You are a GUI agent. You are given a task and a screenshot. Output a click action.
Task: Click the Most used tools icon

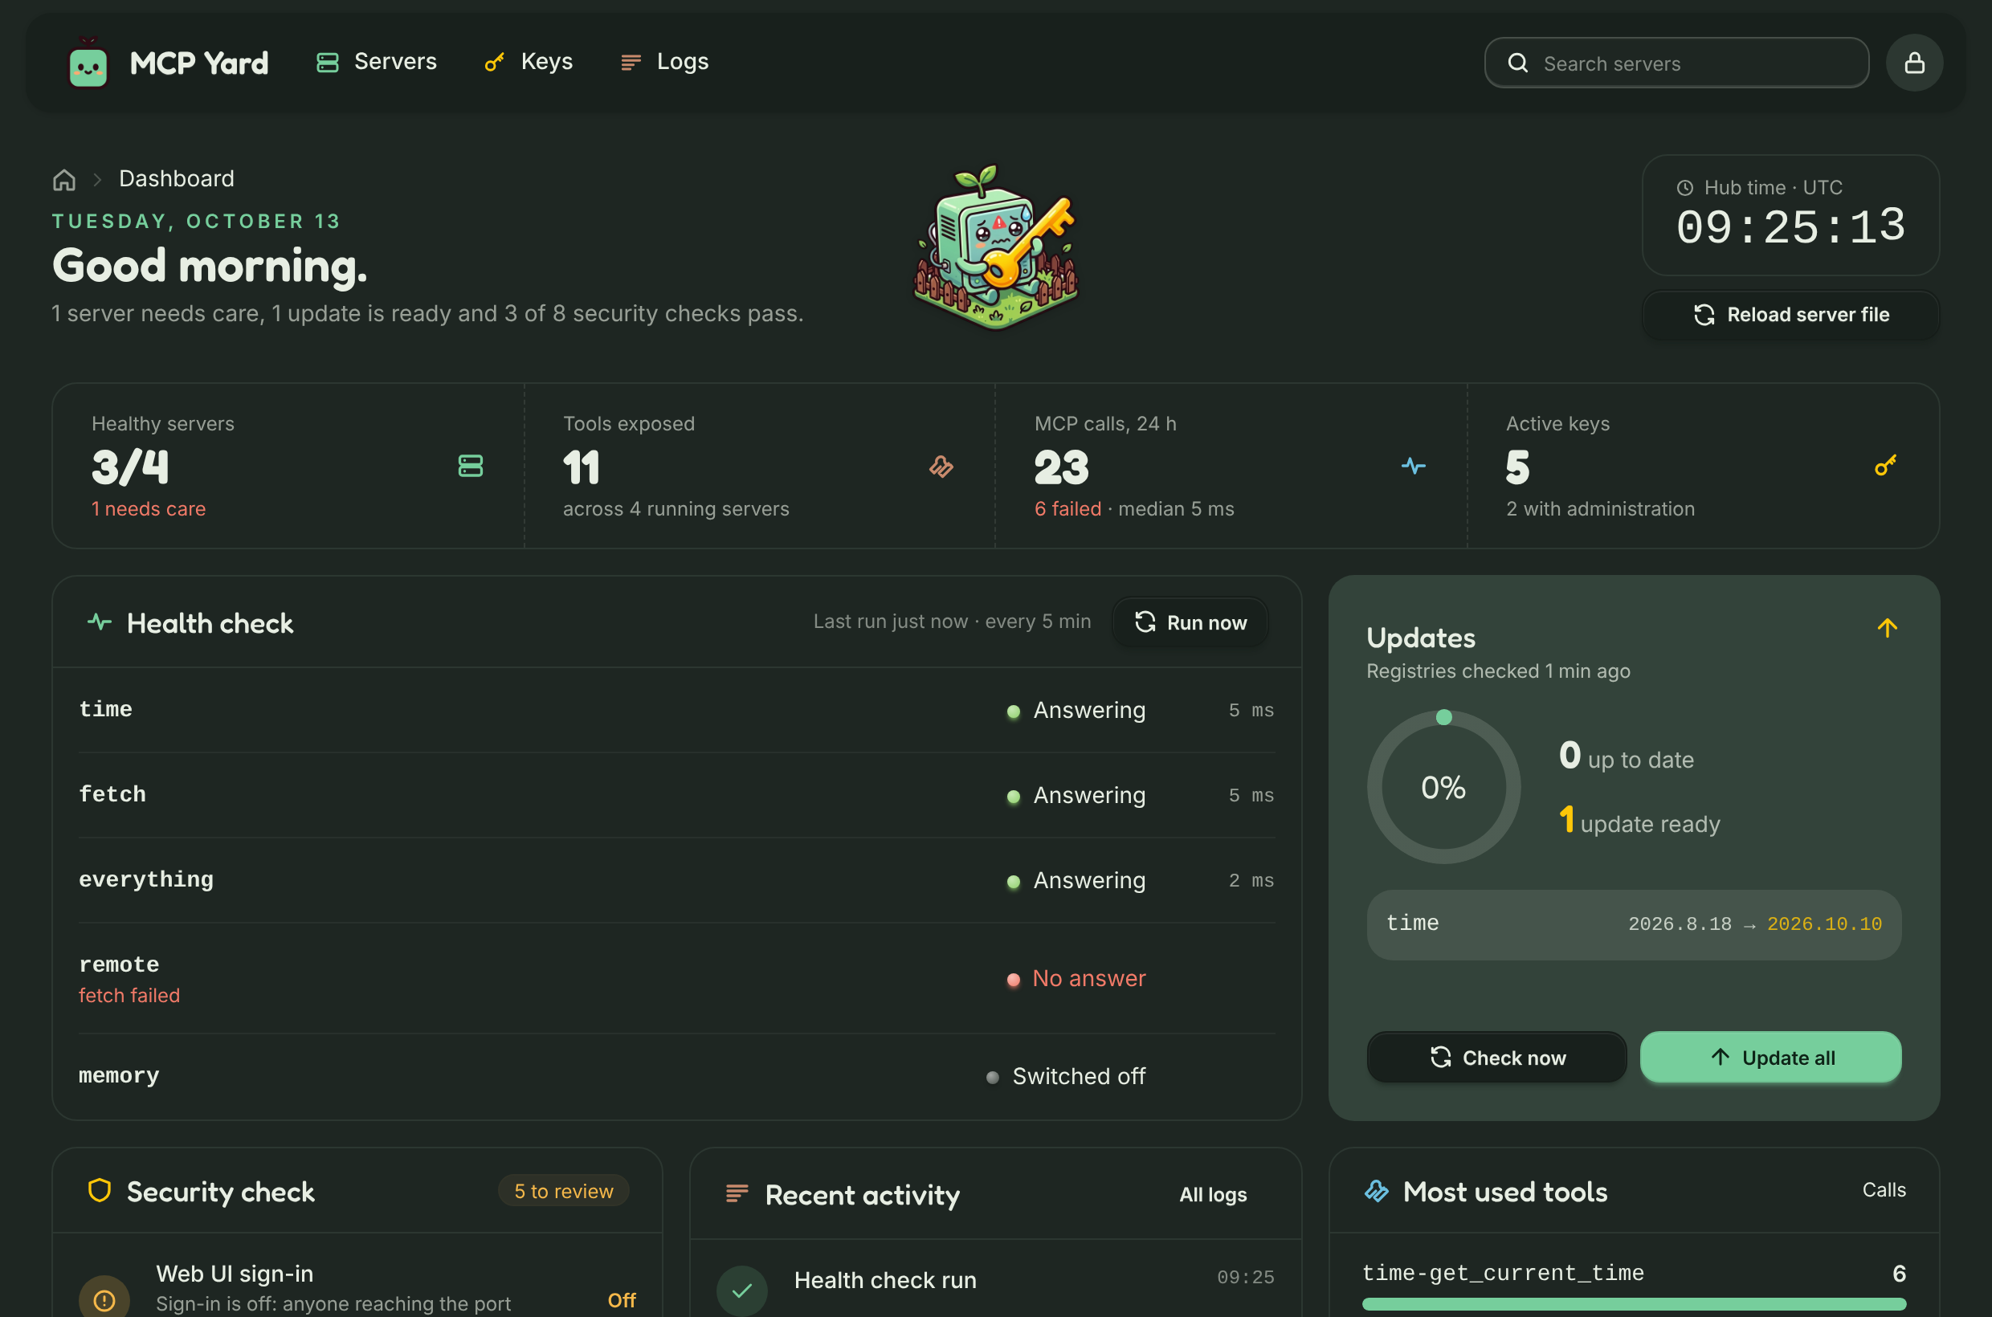click(1377, 1191)
